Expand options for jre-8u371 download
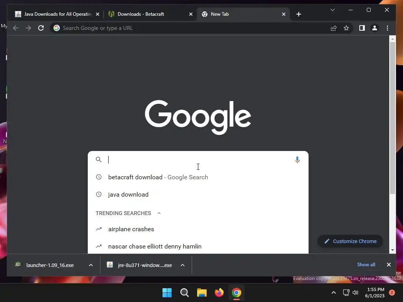The image size is (403, 302). (183, 265)
